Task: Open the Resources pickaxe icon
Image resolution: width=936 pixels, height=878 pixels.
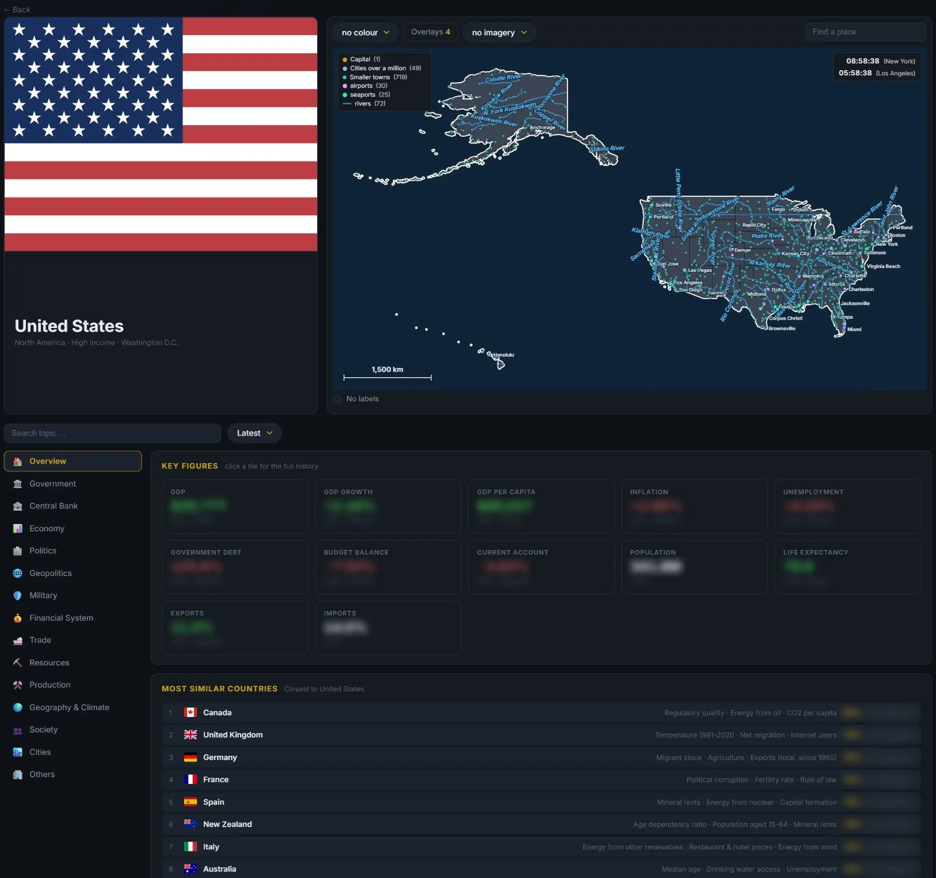Action: (x=18, y=663)
